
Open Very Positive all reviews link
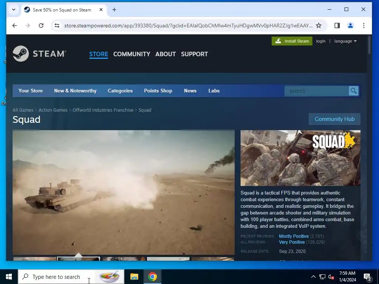coord(292,242)
